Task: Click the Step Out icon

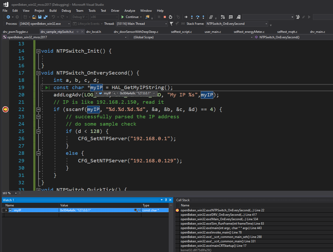Action: [x=203, y=17]
